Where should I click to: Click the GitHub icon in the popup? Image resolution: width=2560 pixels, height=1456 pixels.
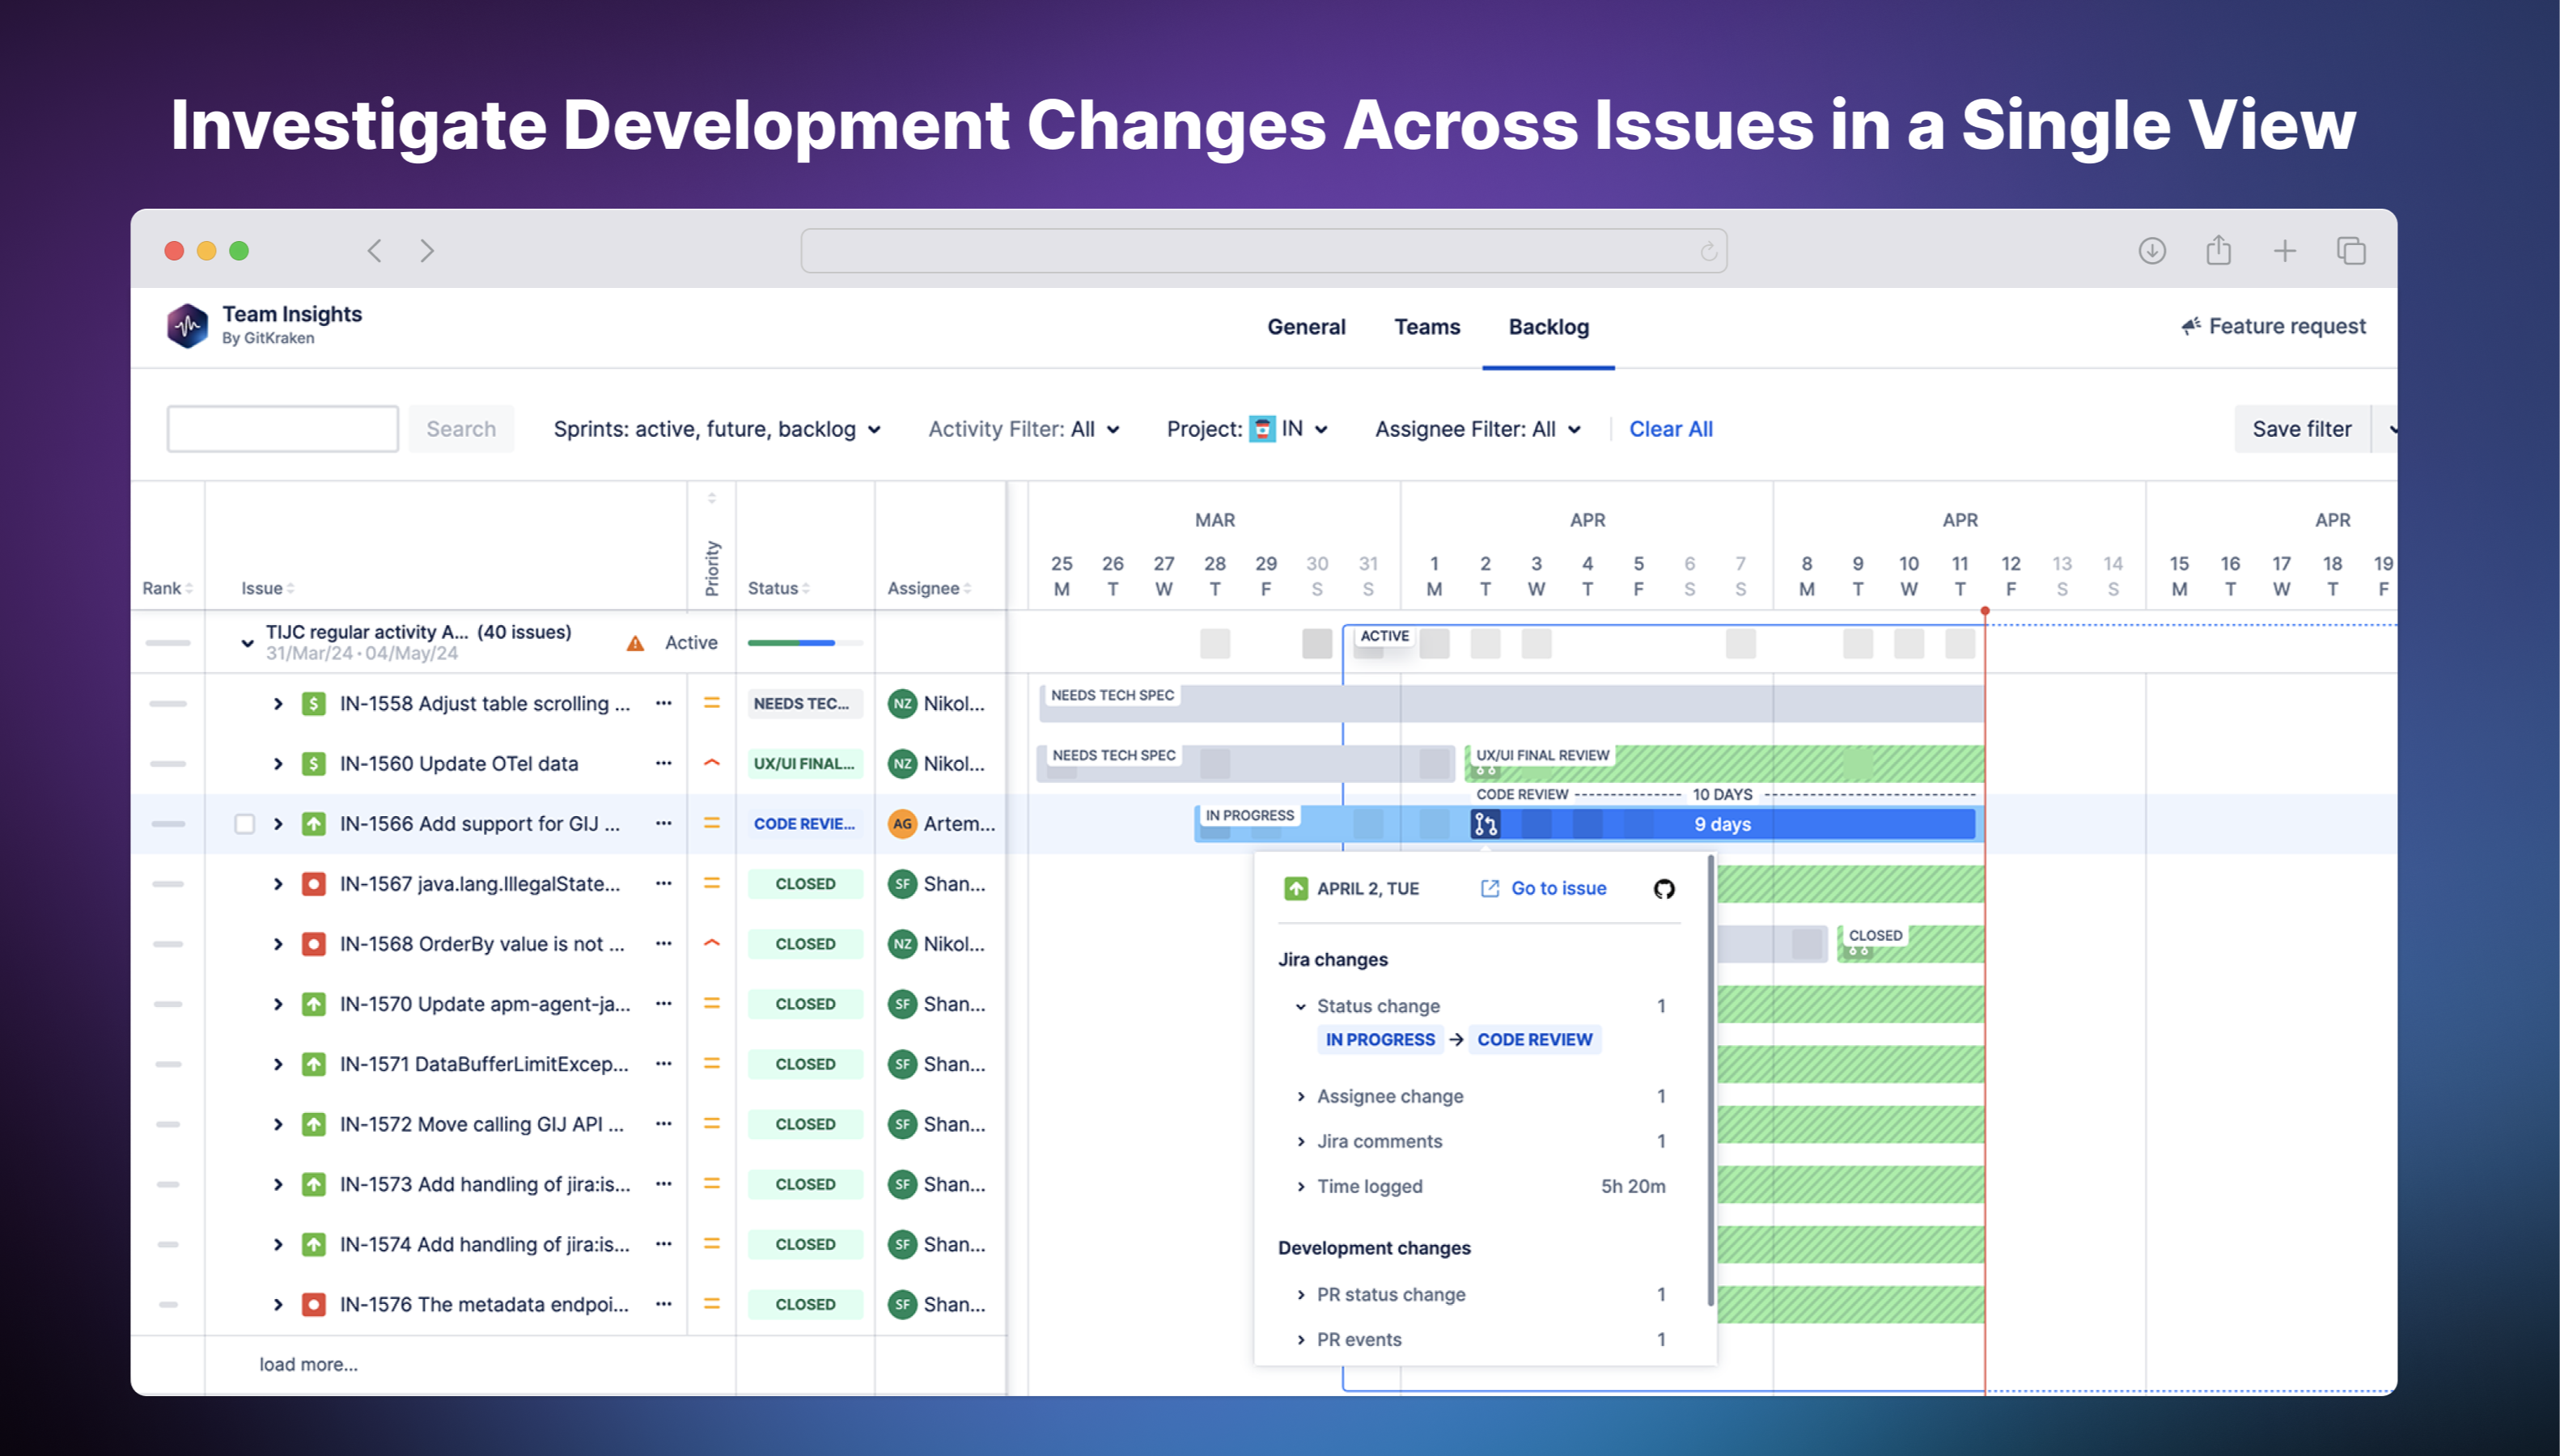coord(1664,888)
